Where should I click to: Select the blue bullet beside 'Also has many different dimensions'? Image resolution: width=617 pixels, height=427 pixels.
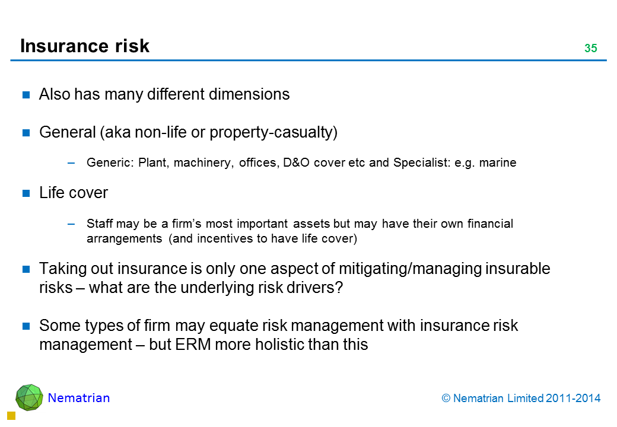[26, 95]
